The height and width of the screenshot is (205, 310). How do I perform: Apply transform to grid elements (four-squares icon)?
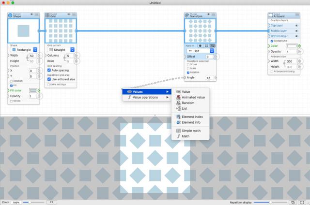[206, 46]
